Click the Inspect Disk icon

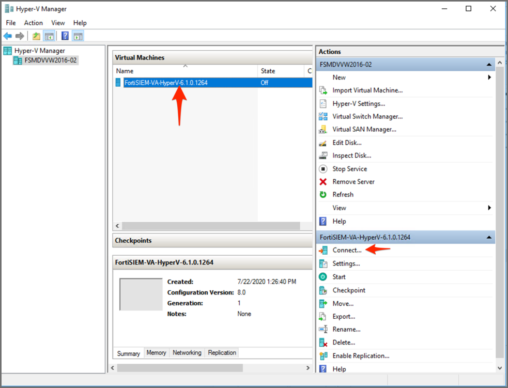pos(323,156)
